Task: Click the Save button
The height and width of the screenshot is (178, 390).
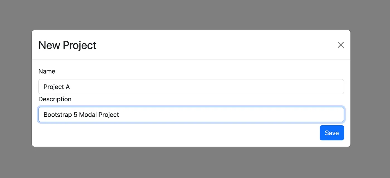Action: pyautogui.click(x=331, y=133)
